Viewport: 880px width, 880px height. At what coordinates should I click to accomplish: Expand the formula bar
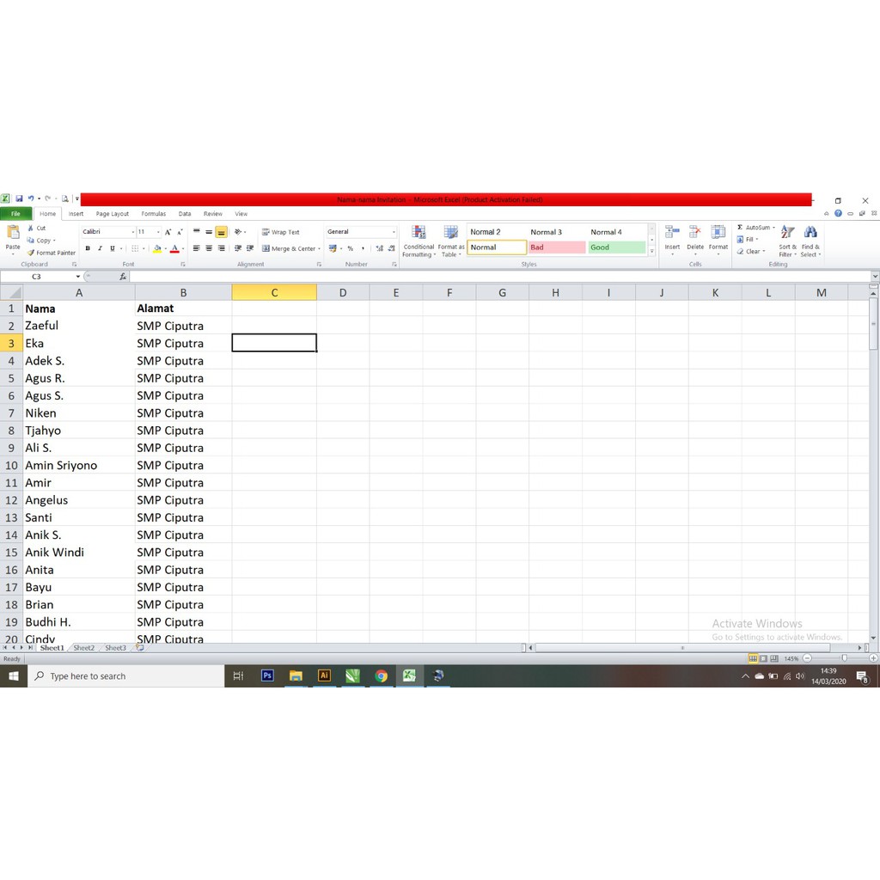(x=875, y=277)
